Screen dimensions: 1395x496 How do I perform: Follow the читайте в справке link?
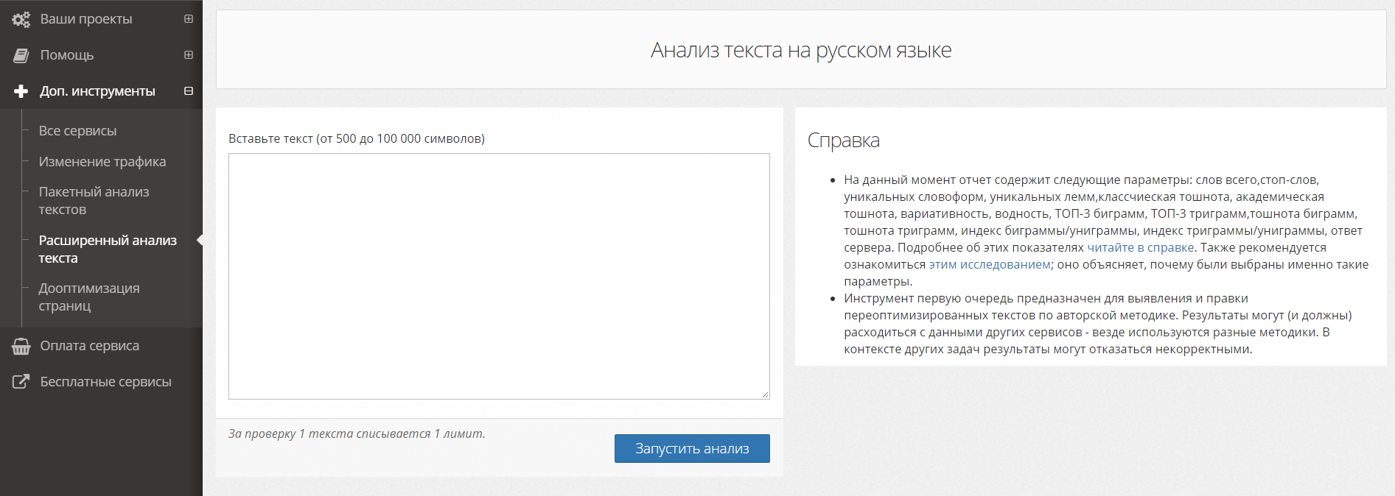pos(1140,248)
